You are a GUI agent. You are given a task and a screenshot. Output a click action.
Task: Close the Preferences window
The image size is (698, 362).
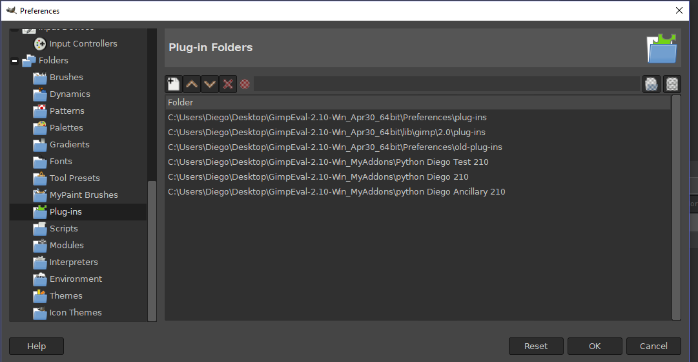click(x=679, y=10)
